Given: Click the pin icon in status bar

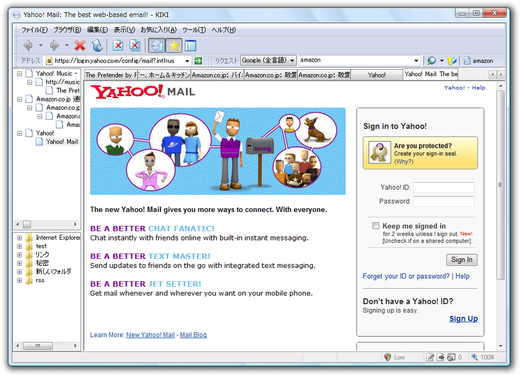Looking at the screenshot, I should coord(430,357).
